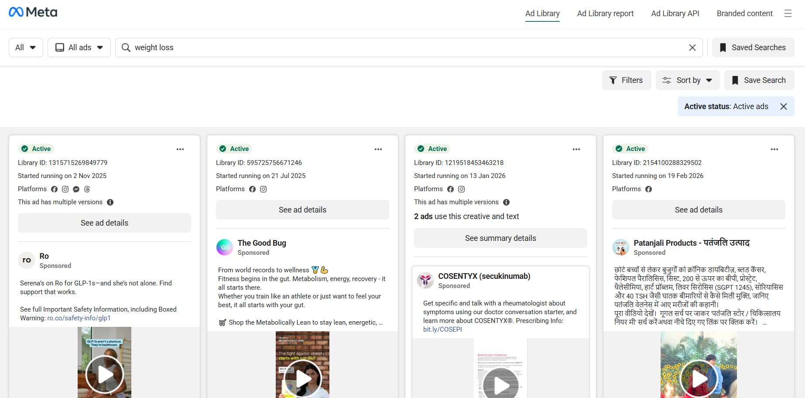The height and width of the screenshot is (398, 805).
Task: Select Library ID 1315715269849779 text
Action: click(x=62, y=163)
